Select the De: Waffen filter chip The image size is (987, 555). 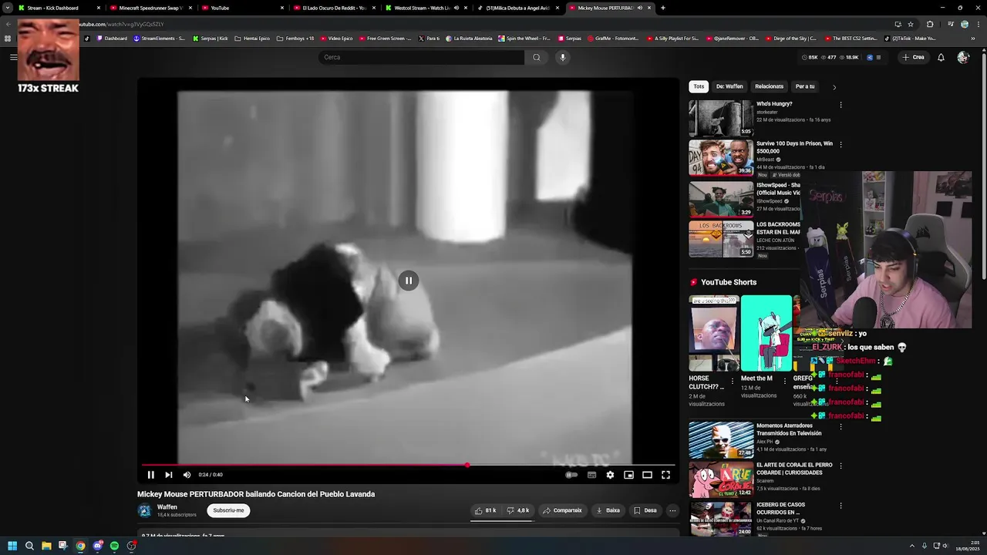[x=729, y=86]
